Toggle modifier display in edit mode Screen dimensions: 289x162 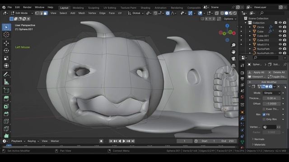coord(263,86)
